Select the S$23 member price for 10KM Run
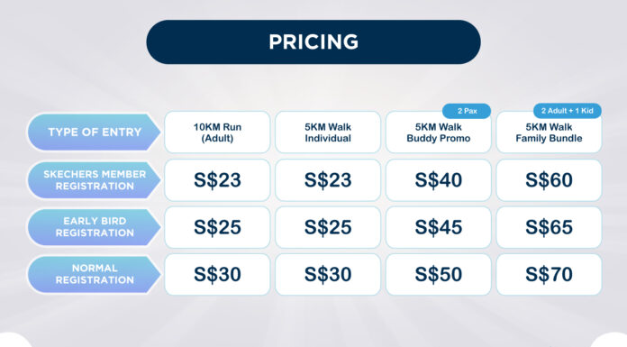This screenshot has height=347, width=627. [217, 180]
